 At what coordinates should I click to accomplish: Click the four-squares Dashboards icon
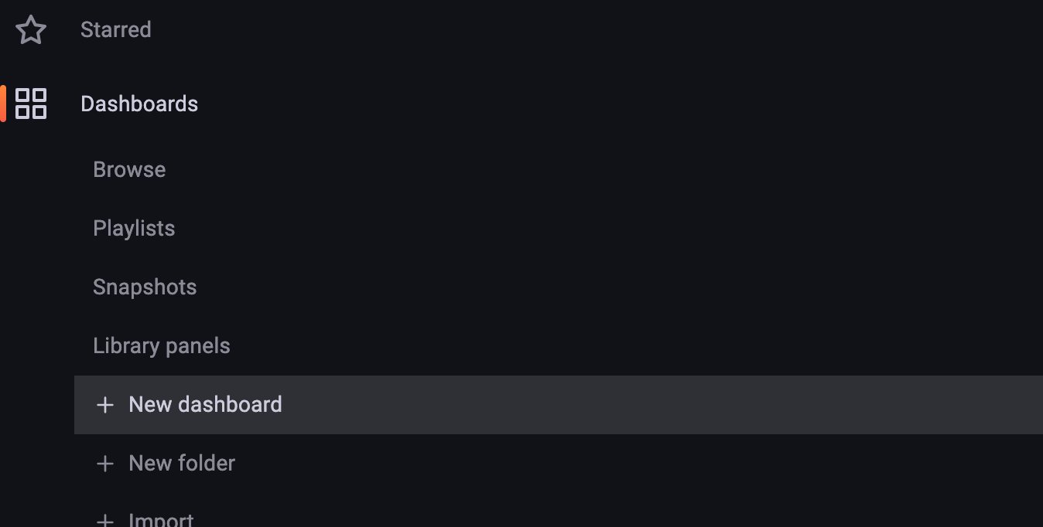point(31,104)
